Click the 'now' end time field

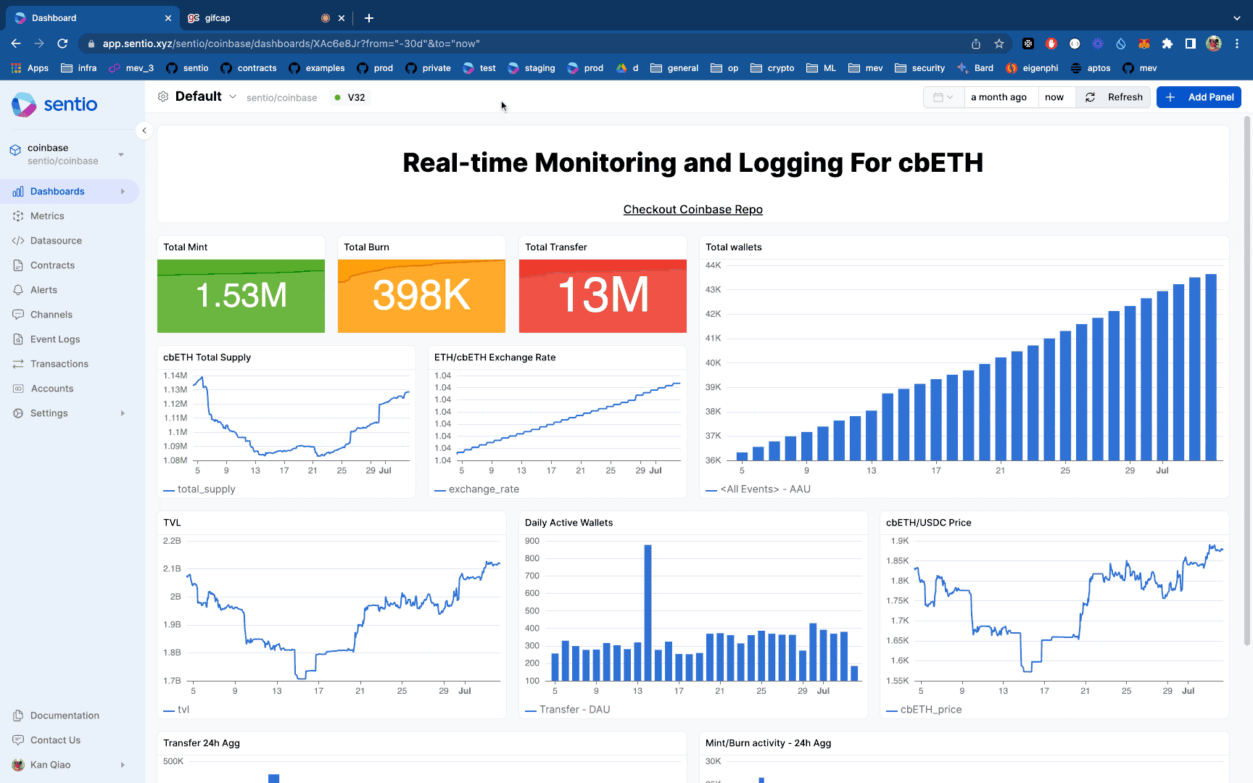click(1056, 97)
